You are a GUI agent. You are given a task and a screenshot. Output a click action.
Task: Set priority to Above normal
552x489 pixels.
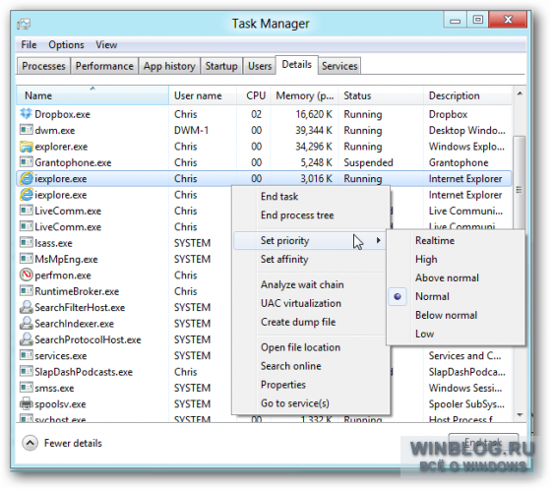click(447, 277)
